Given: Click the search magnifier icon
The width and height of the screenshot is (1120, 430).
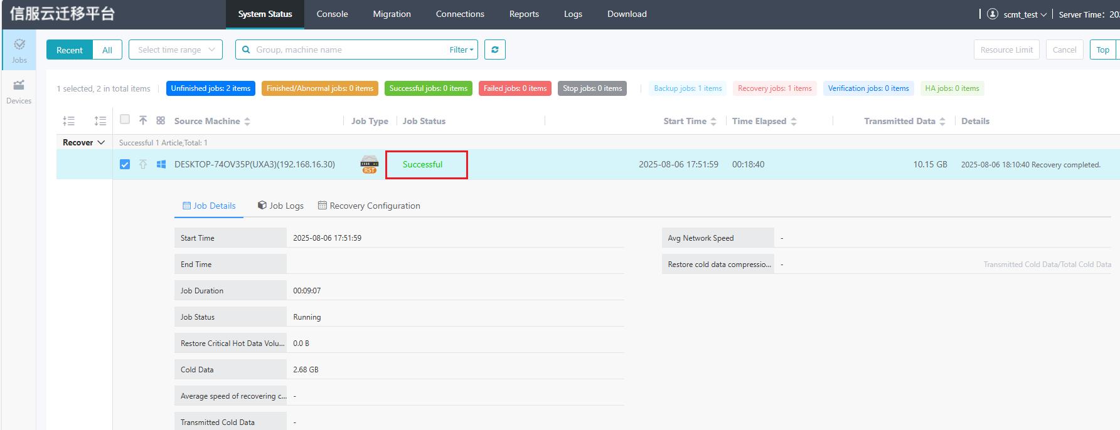Looking at the screenshot, I should pyautogui.click(x=247, y=50).
